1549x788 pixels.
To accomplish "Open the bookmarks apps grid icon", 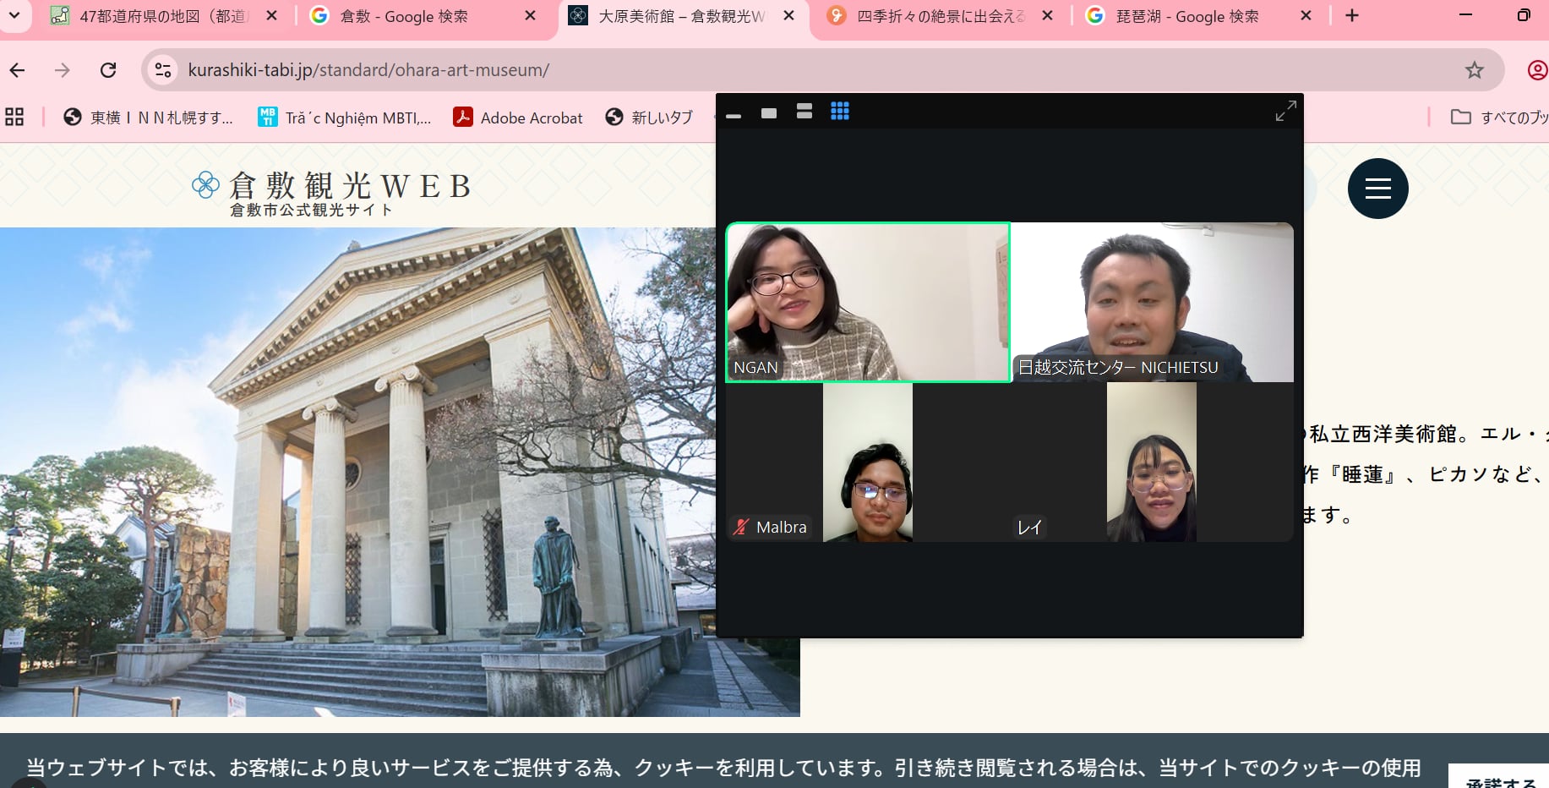I will point(14,118).
